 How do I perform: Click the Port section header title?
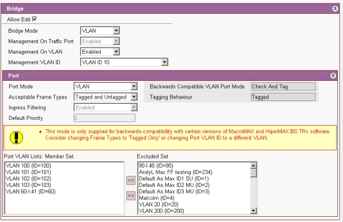[14, 76]
